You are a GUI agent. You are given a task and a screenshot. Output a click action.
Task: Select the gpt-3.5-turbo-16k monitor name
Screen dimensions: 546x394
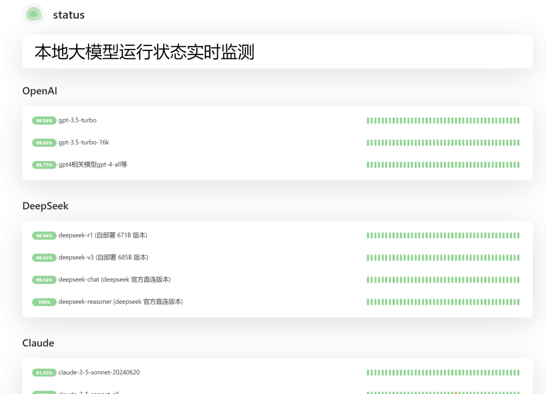[83, 142]
